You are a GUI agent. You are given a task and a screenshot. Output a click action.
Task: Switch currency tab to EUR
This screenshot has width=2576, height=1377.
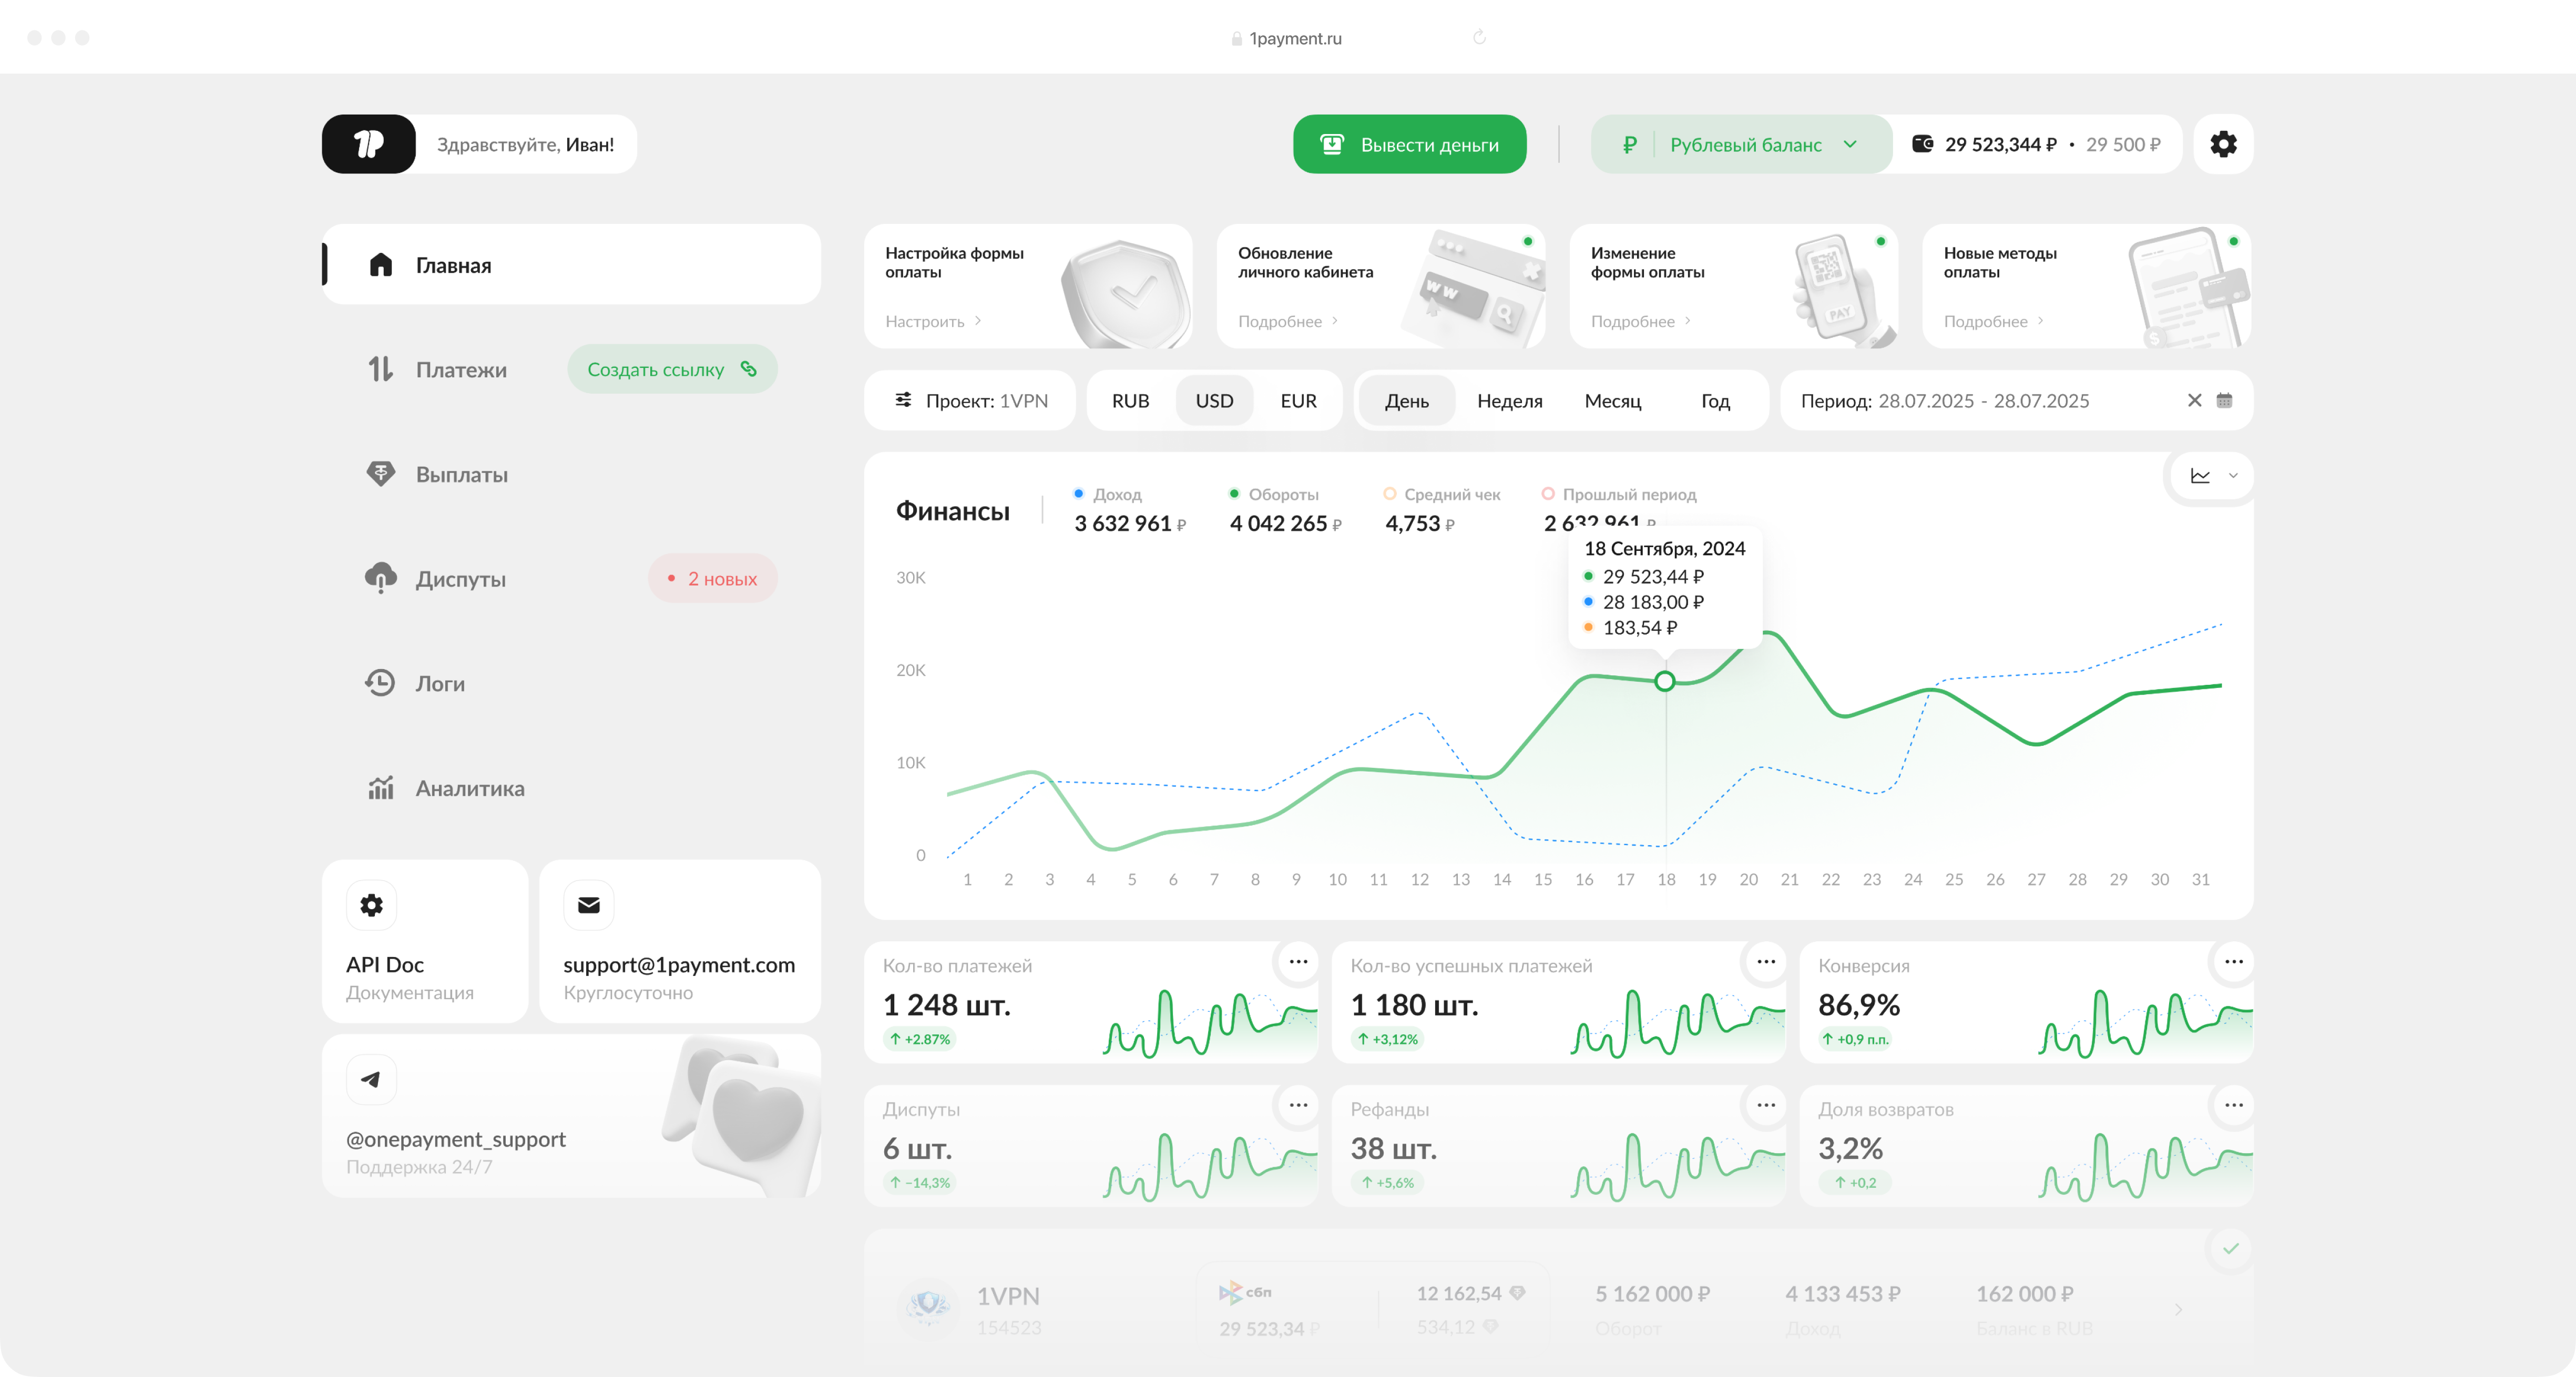(1298, 400)
